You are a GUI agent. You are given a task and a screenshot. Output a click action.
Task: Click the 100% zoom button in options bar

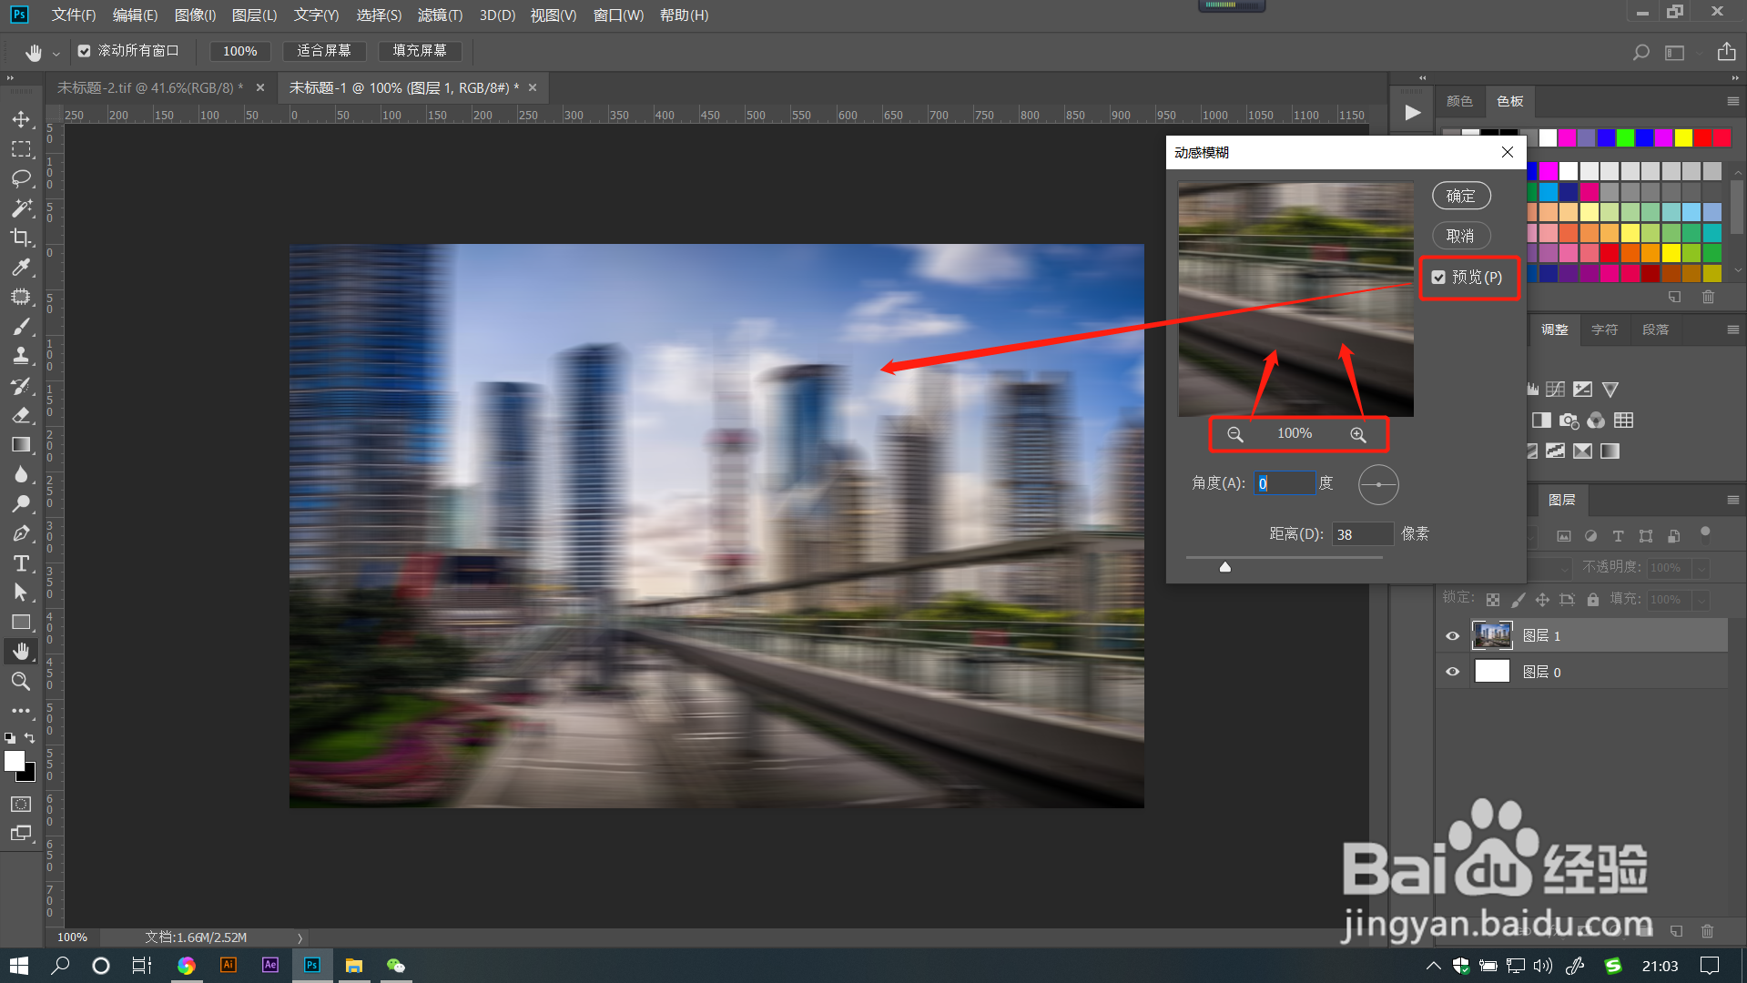click(x=240, y=51)
